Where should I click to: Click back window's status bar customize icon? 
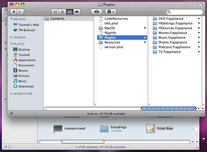point(6,147)
